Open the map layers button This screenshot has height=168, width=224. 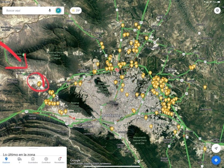tap(217, 11)
